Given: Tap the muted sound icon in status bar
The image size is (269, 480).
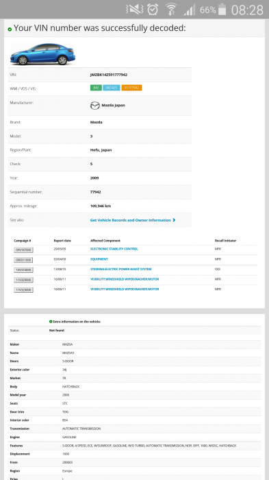Looking at the screenshot, I should (135, 10).
